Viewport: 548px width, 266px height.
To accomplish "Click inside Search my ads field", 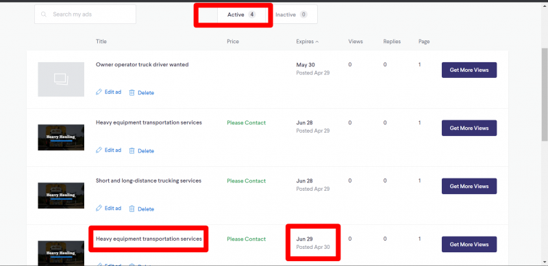I will (x=85, y=14).
